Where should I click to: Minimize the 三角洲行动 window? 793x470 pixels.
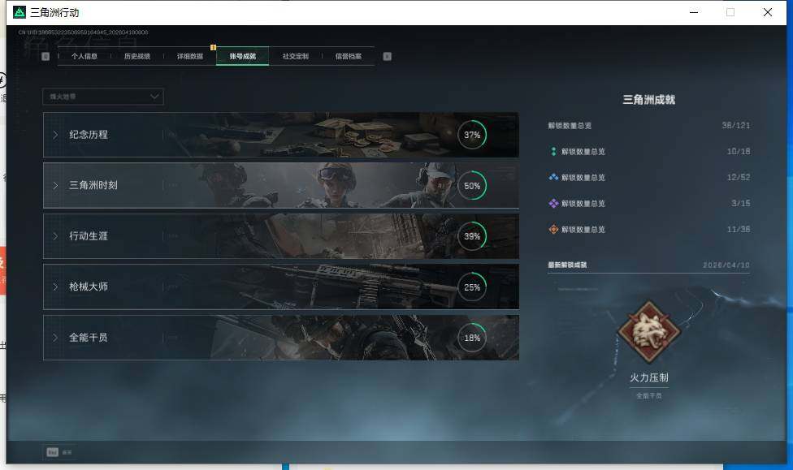[694, 12]
